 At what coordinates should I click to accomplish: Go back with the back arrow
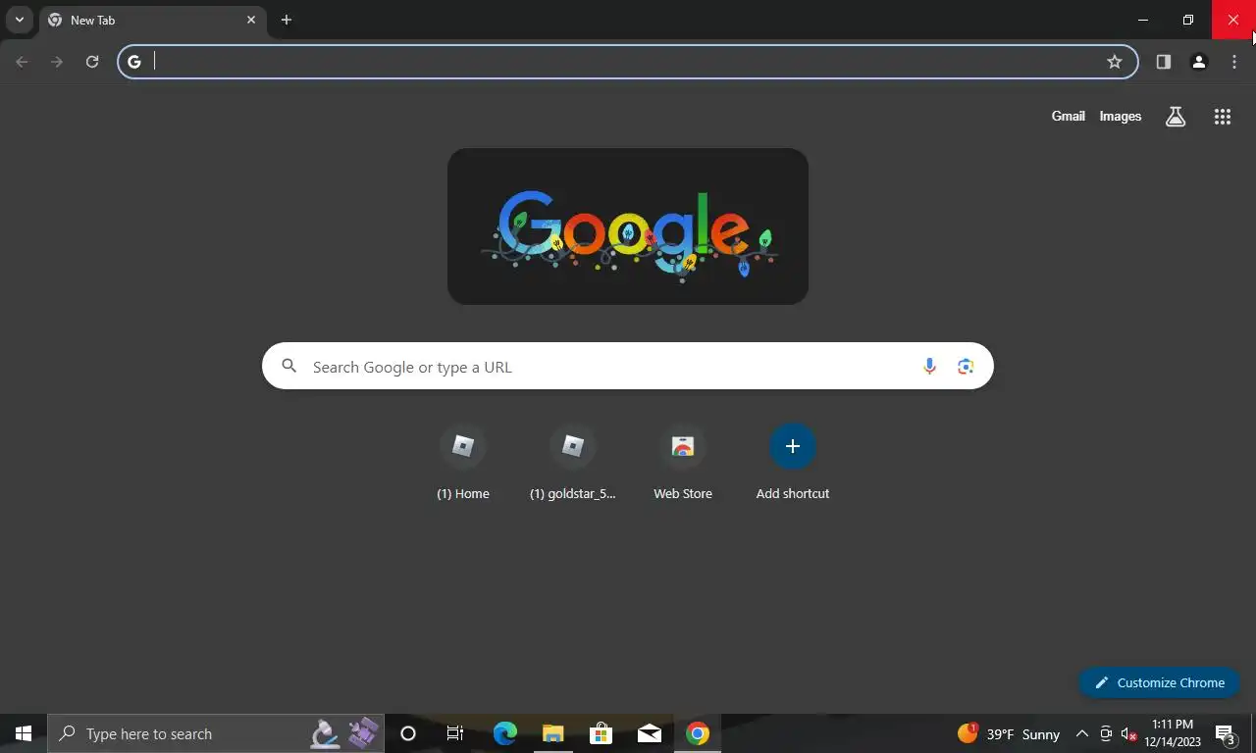tap(22, 62)
